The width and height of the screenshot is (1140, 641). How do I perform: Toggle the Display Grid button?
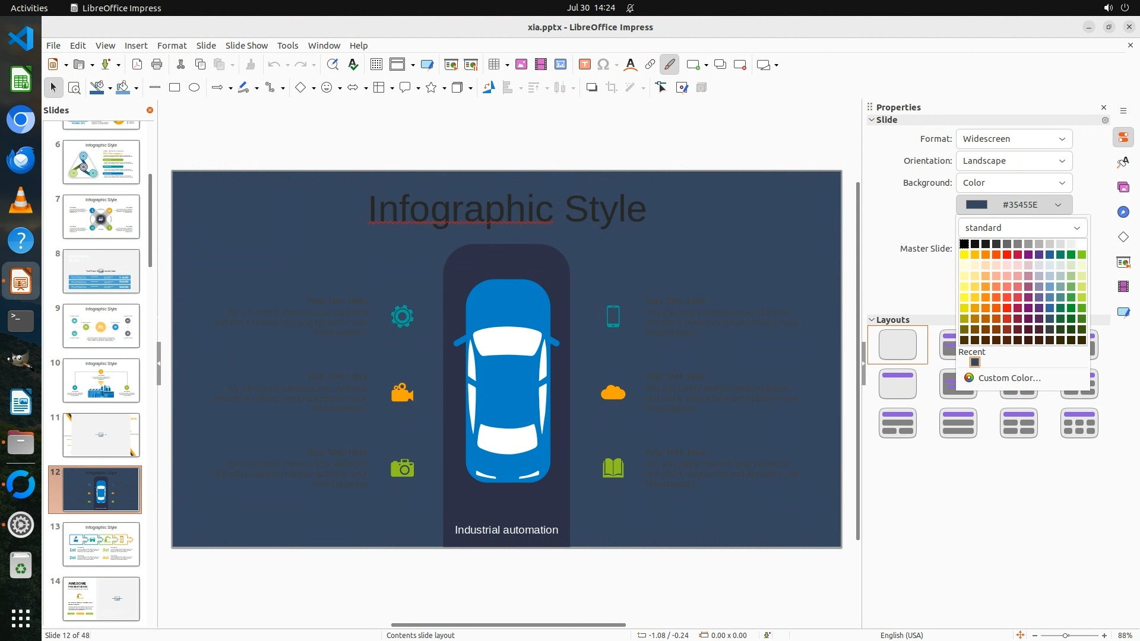pos(376,65)
